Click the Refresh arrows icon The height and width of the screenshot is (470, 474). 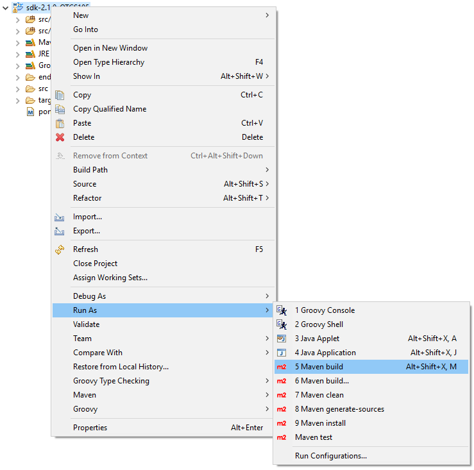(60, 249)
